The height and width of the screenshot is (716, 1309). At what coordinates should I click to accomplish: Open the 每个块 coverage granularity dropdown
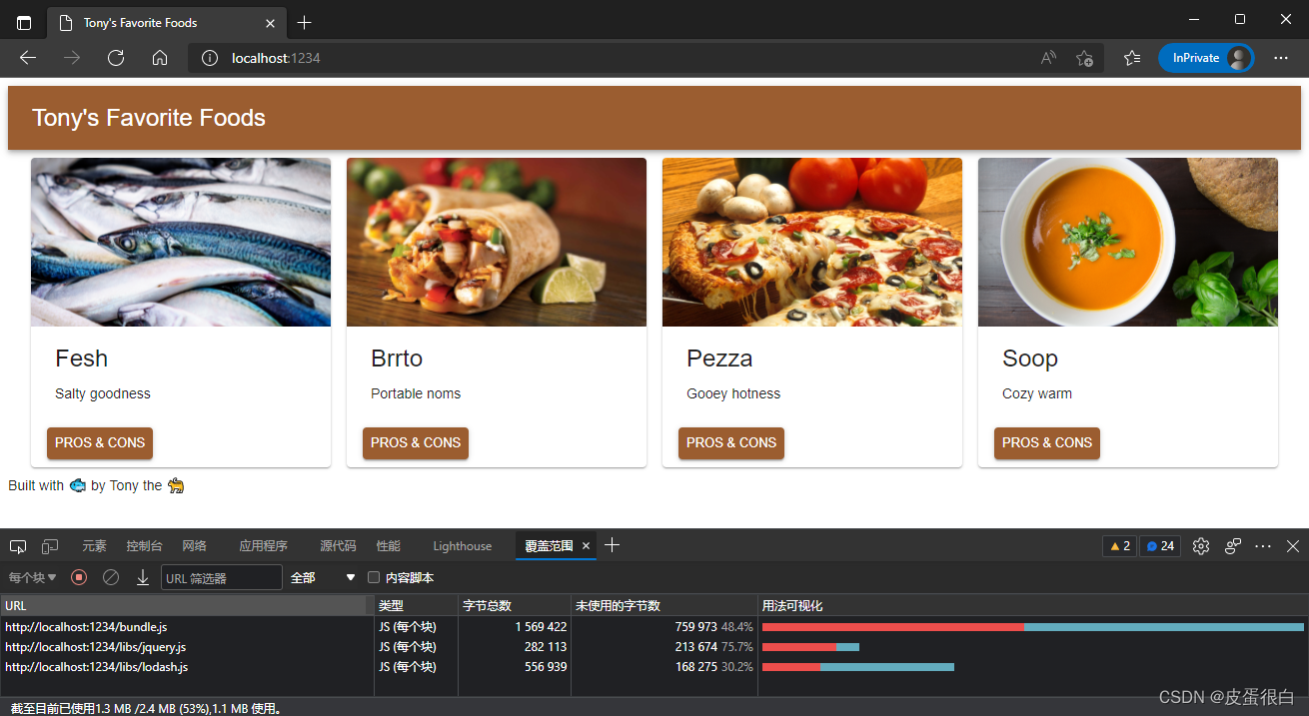click(33, 577)
